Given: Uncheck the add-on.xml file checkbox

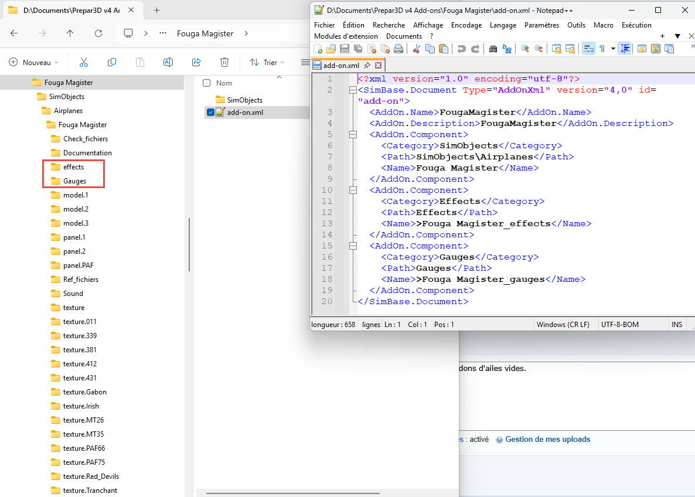Looking at the screenshot, I should point(210,112).
